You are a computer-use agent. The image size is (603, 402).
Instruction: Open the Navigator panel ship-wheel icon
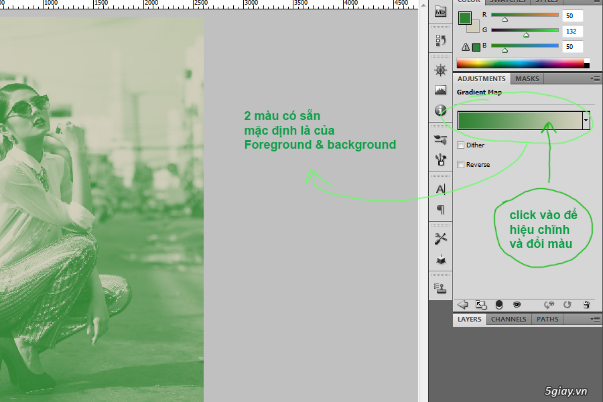[x=440, y=70]
